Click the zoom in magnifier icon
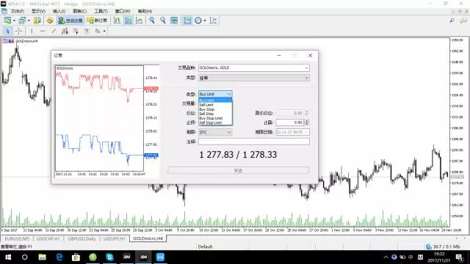The height and width of the screenshot is (264, 470). click(x=152, y=21)
